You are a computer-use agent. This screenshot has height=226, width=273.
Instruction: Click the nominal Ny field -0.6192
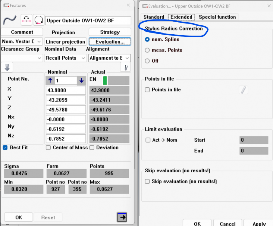[66, 129]
